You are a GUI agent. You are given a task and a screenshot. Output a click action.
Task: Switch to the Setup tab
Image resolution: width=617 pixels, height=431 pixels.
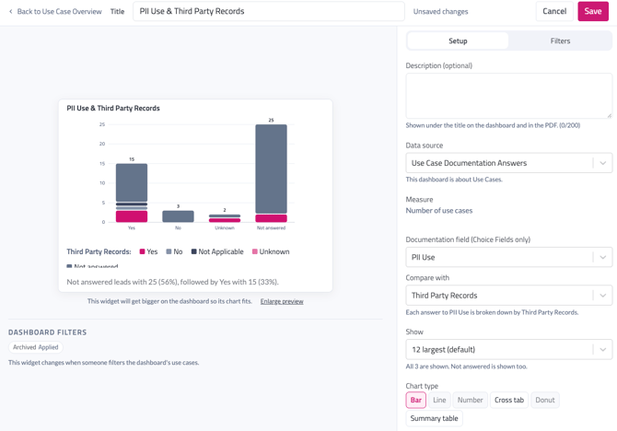point(458,41)
